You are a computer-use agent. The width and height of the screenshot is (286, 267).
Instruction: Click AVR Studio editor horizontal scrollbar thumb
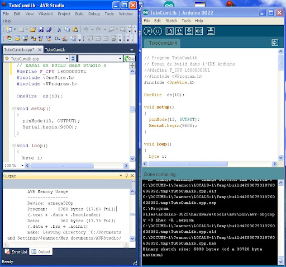click(62, 166)
